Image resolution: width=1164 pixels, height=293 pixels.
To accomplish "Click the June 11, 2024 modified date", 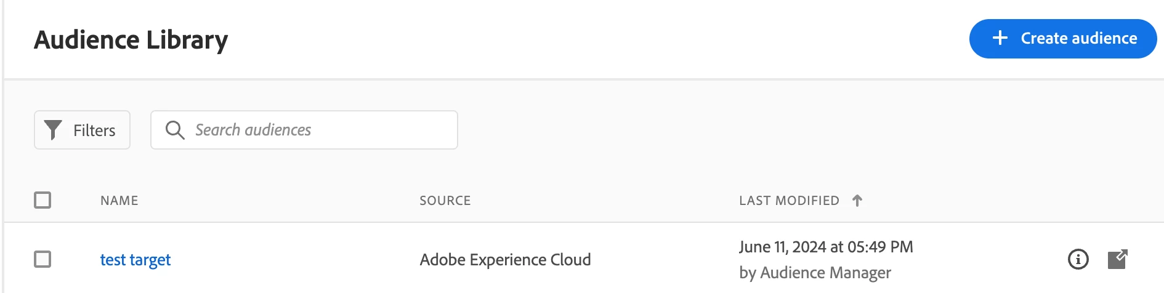I will click(826, 247).
